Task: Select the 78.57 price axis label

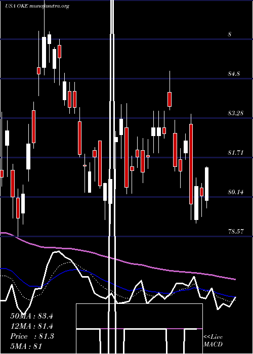Action: (x=235, y=232)
